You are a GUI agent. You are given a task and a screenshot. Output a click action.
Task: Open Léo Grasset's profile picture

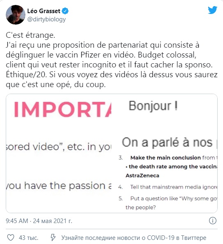pyautogui.click(x=16, y=15)
